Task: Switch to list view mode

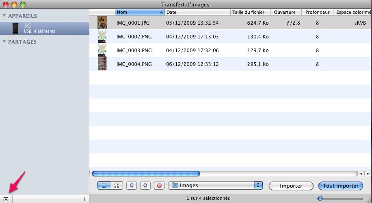Action: pyautogui.click(x=104, y=186)
